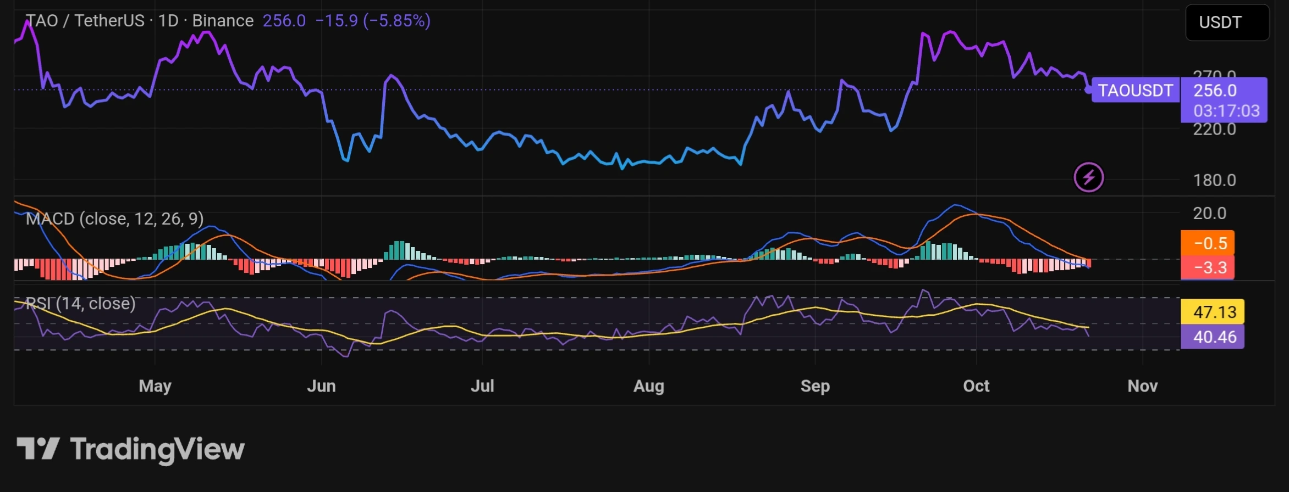1289x492 pixels.
Task: Click the Jun label on time axis
Action: [x=322, y=386]
